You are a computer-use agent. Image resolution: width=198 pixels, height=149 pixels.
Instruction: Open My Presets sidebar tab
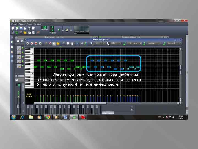(x=12, y=52)
